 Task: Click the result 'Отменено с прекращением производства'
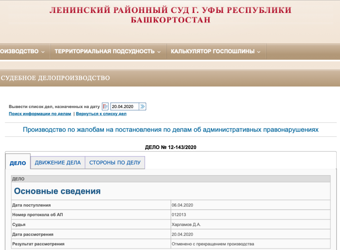pos(212,244)
